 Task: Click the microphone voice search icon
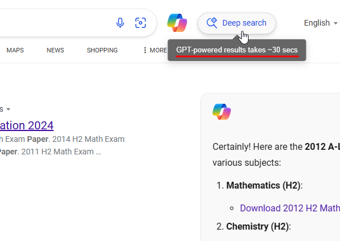pyautogui.click(x=120, y=23)
